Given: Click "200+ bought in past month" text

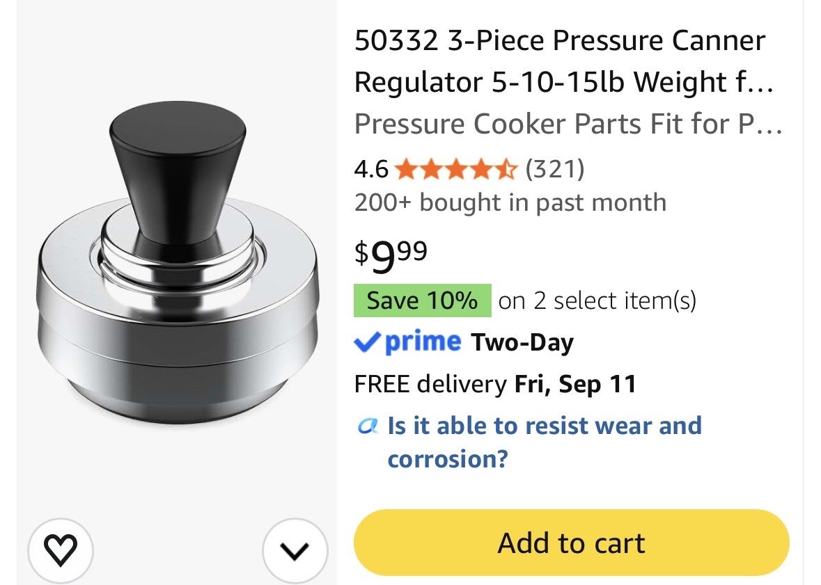Looking at the screenshot, I should tap(510, 202).
